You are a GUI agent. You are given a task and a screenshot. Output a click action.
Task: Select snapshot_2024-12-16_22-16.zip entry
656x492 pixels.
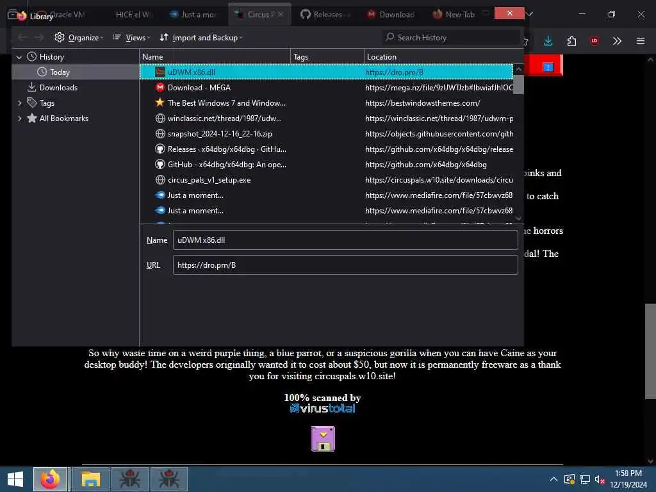326,134
